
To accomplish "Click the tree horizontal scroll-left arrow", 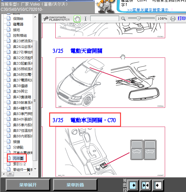I will [x=4, y=174].
